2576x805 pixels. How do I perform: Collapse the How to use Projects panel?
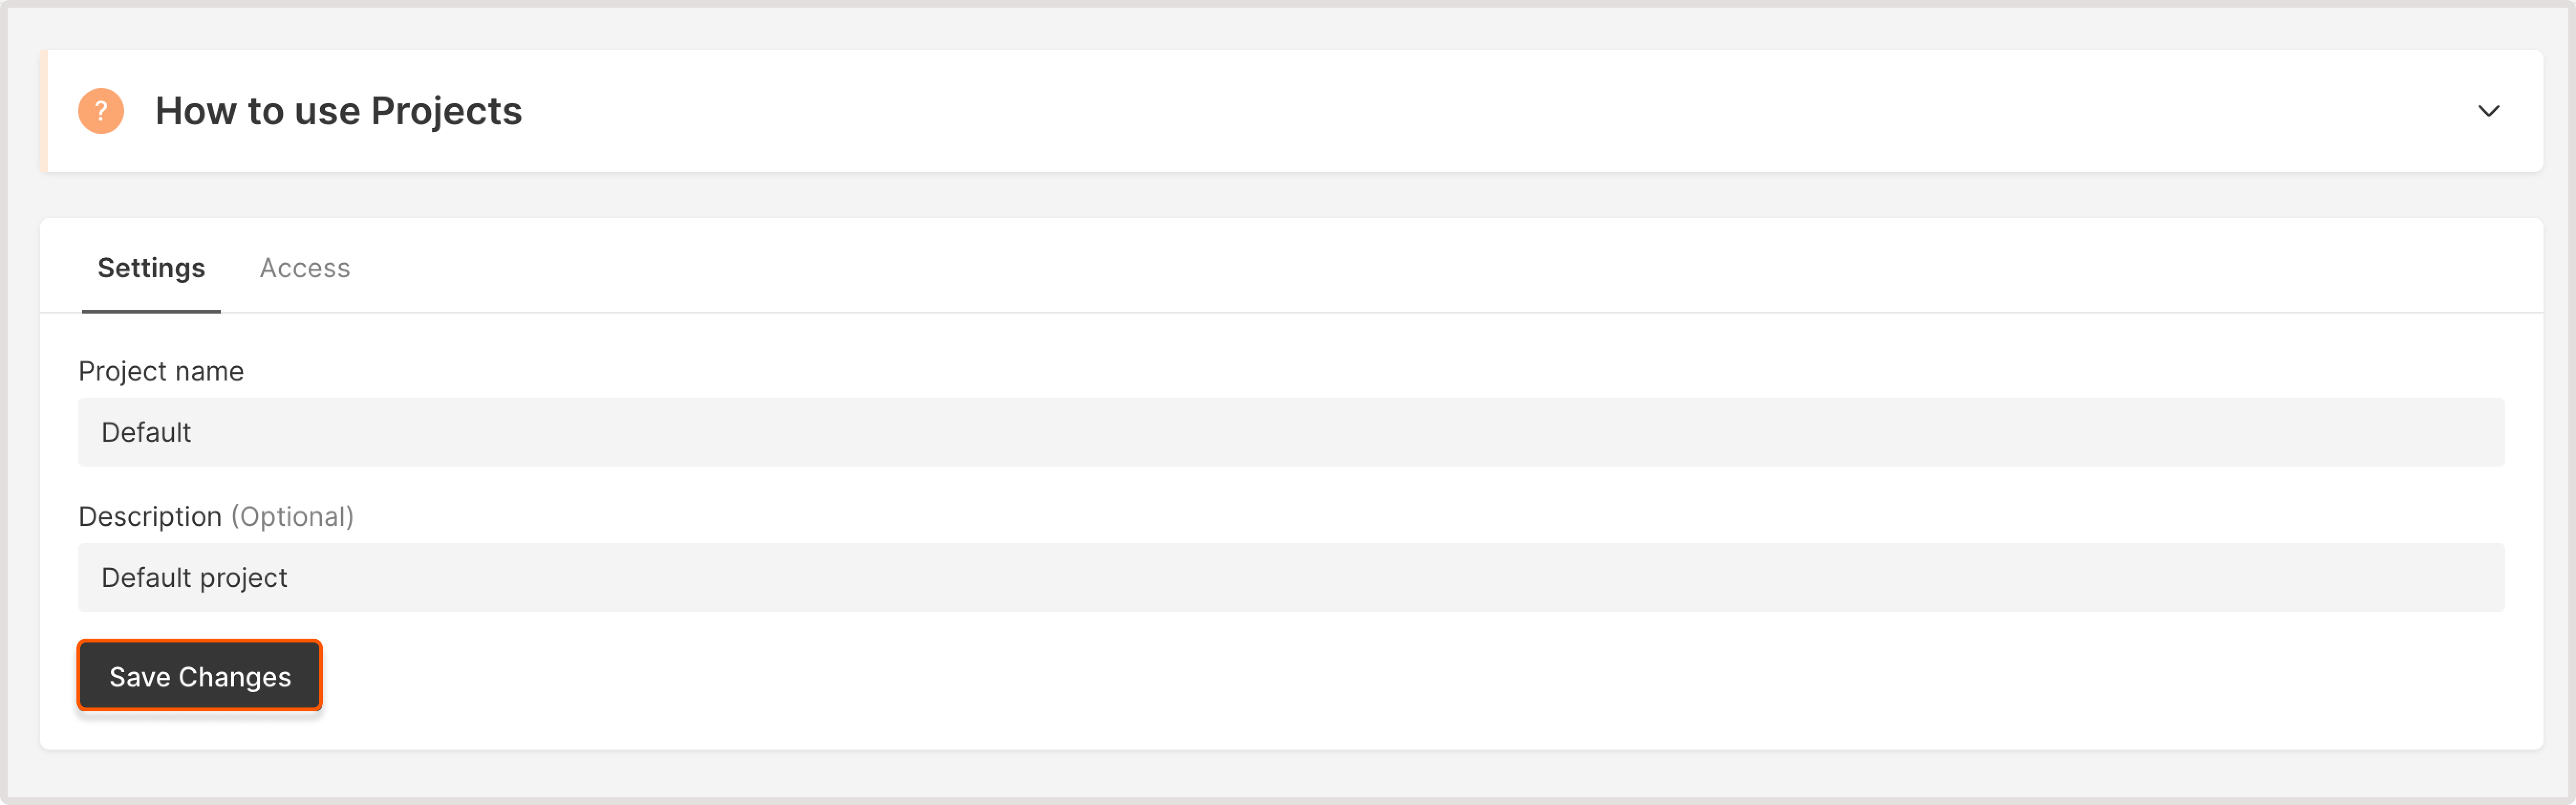pos(2490,111)
